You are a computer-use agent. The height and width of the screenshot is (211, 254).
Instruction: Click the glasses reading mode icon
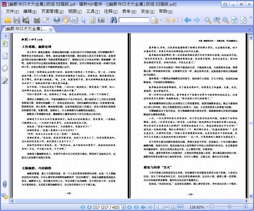pos(75,20)
